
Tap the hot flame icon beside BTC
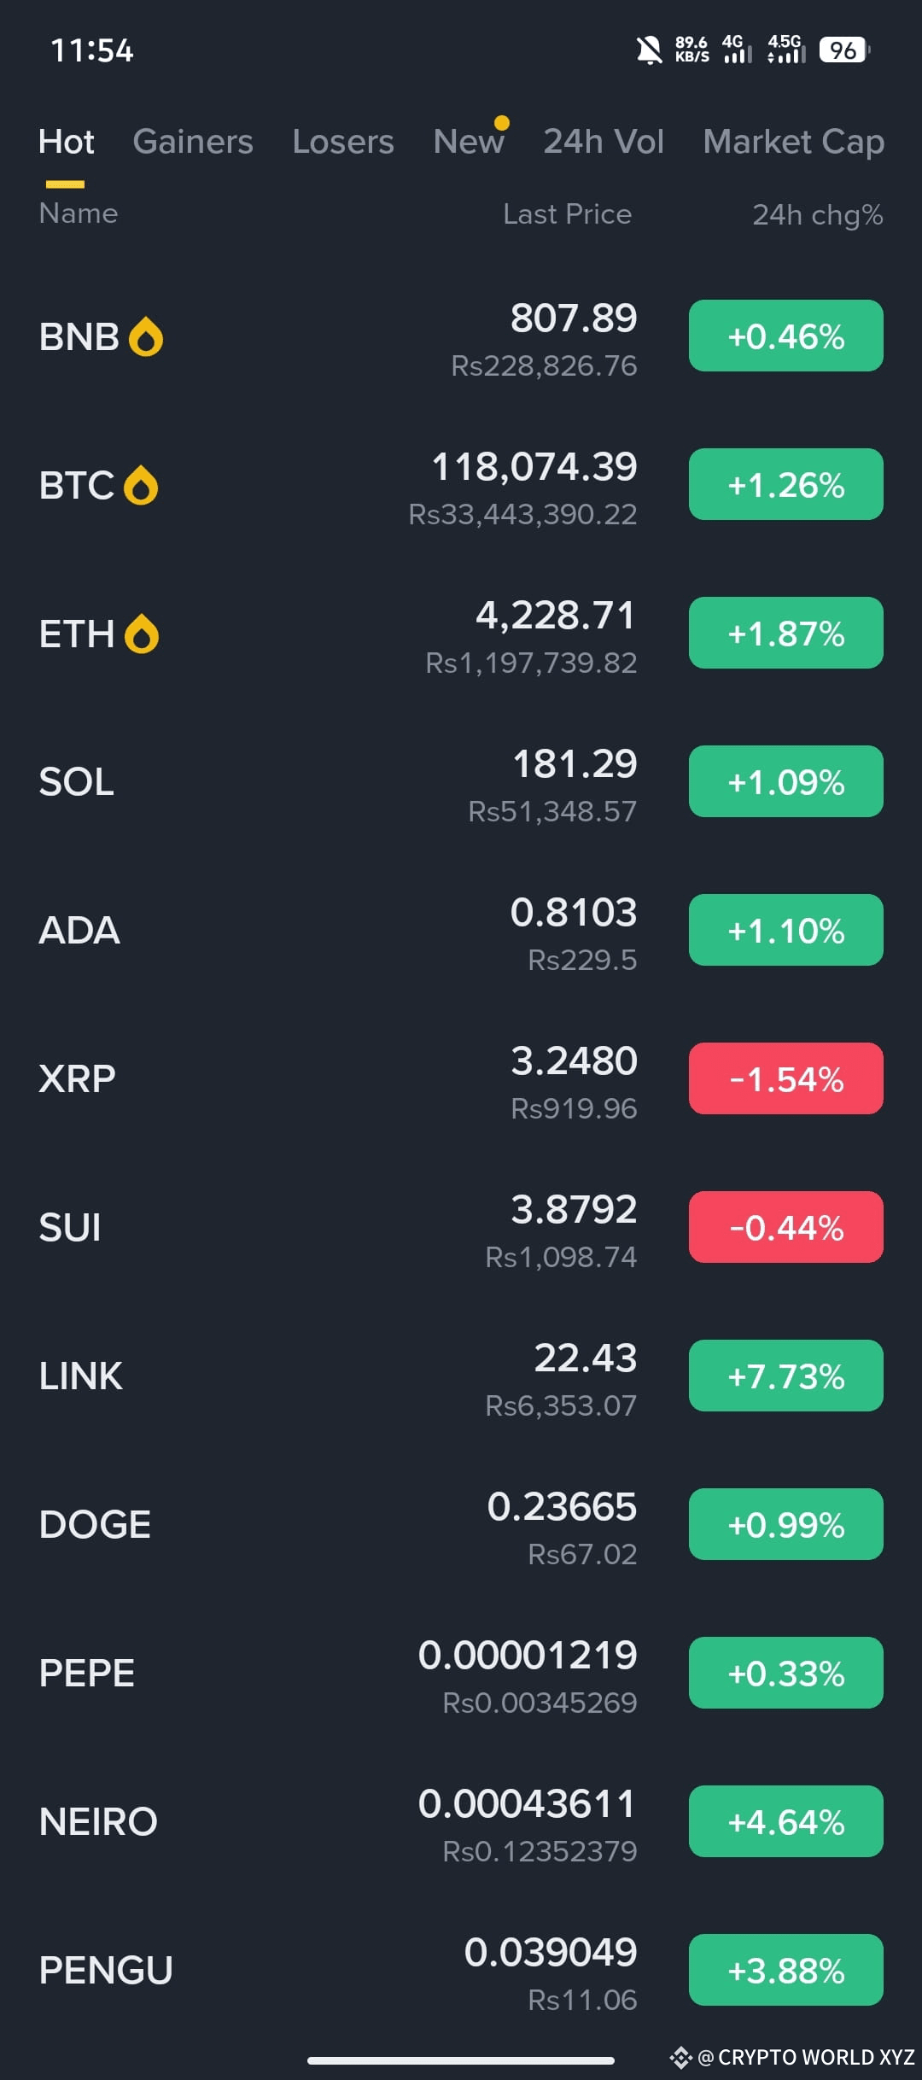point(141,485)
